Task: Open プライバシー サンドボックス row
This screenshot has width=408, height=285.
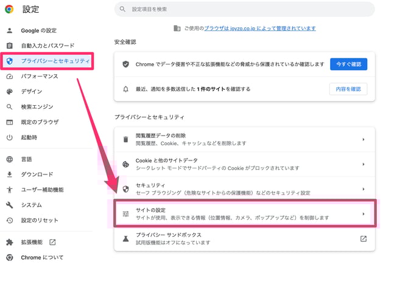Action: pyautogui.click(x=245, y=239)
